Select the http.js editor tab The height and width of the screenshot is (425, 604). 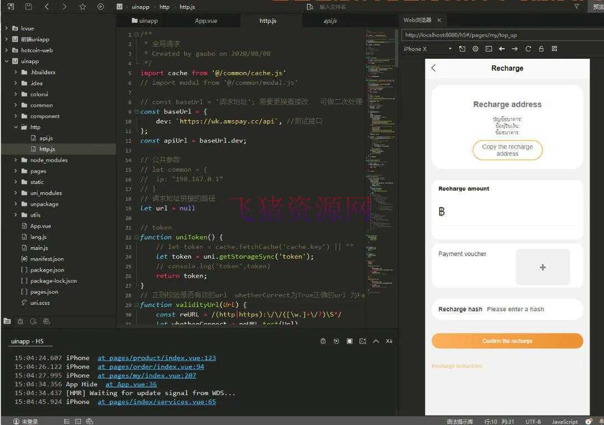coord(268,21)
